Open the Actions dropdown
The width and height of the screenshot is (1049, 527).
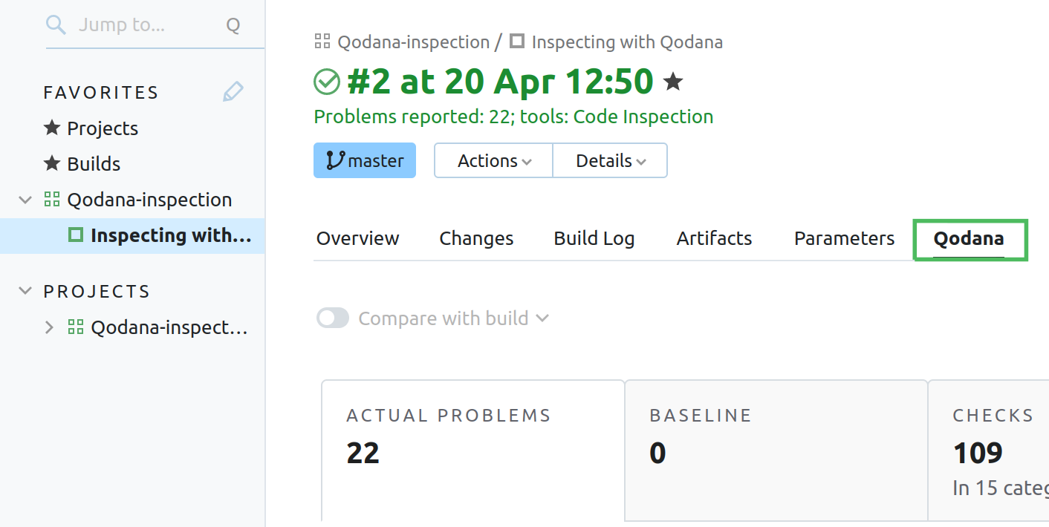point(493,160)
